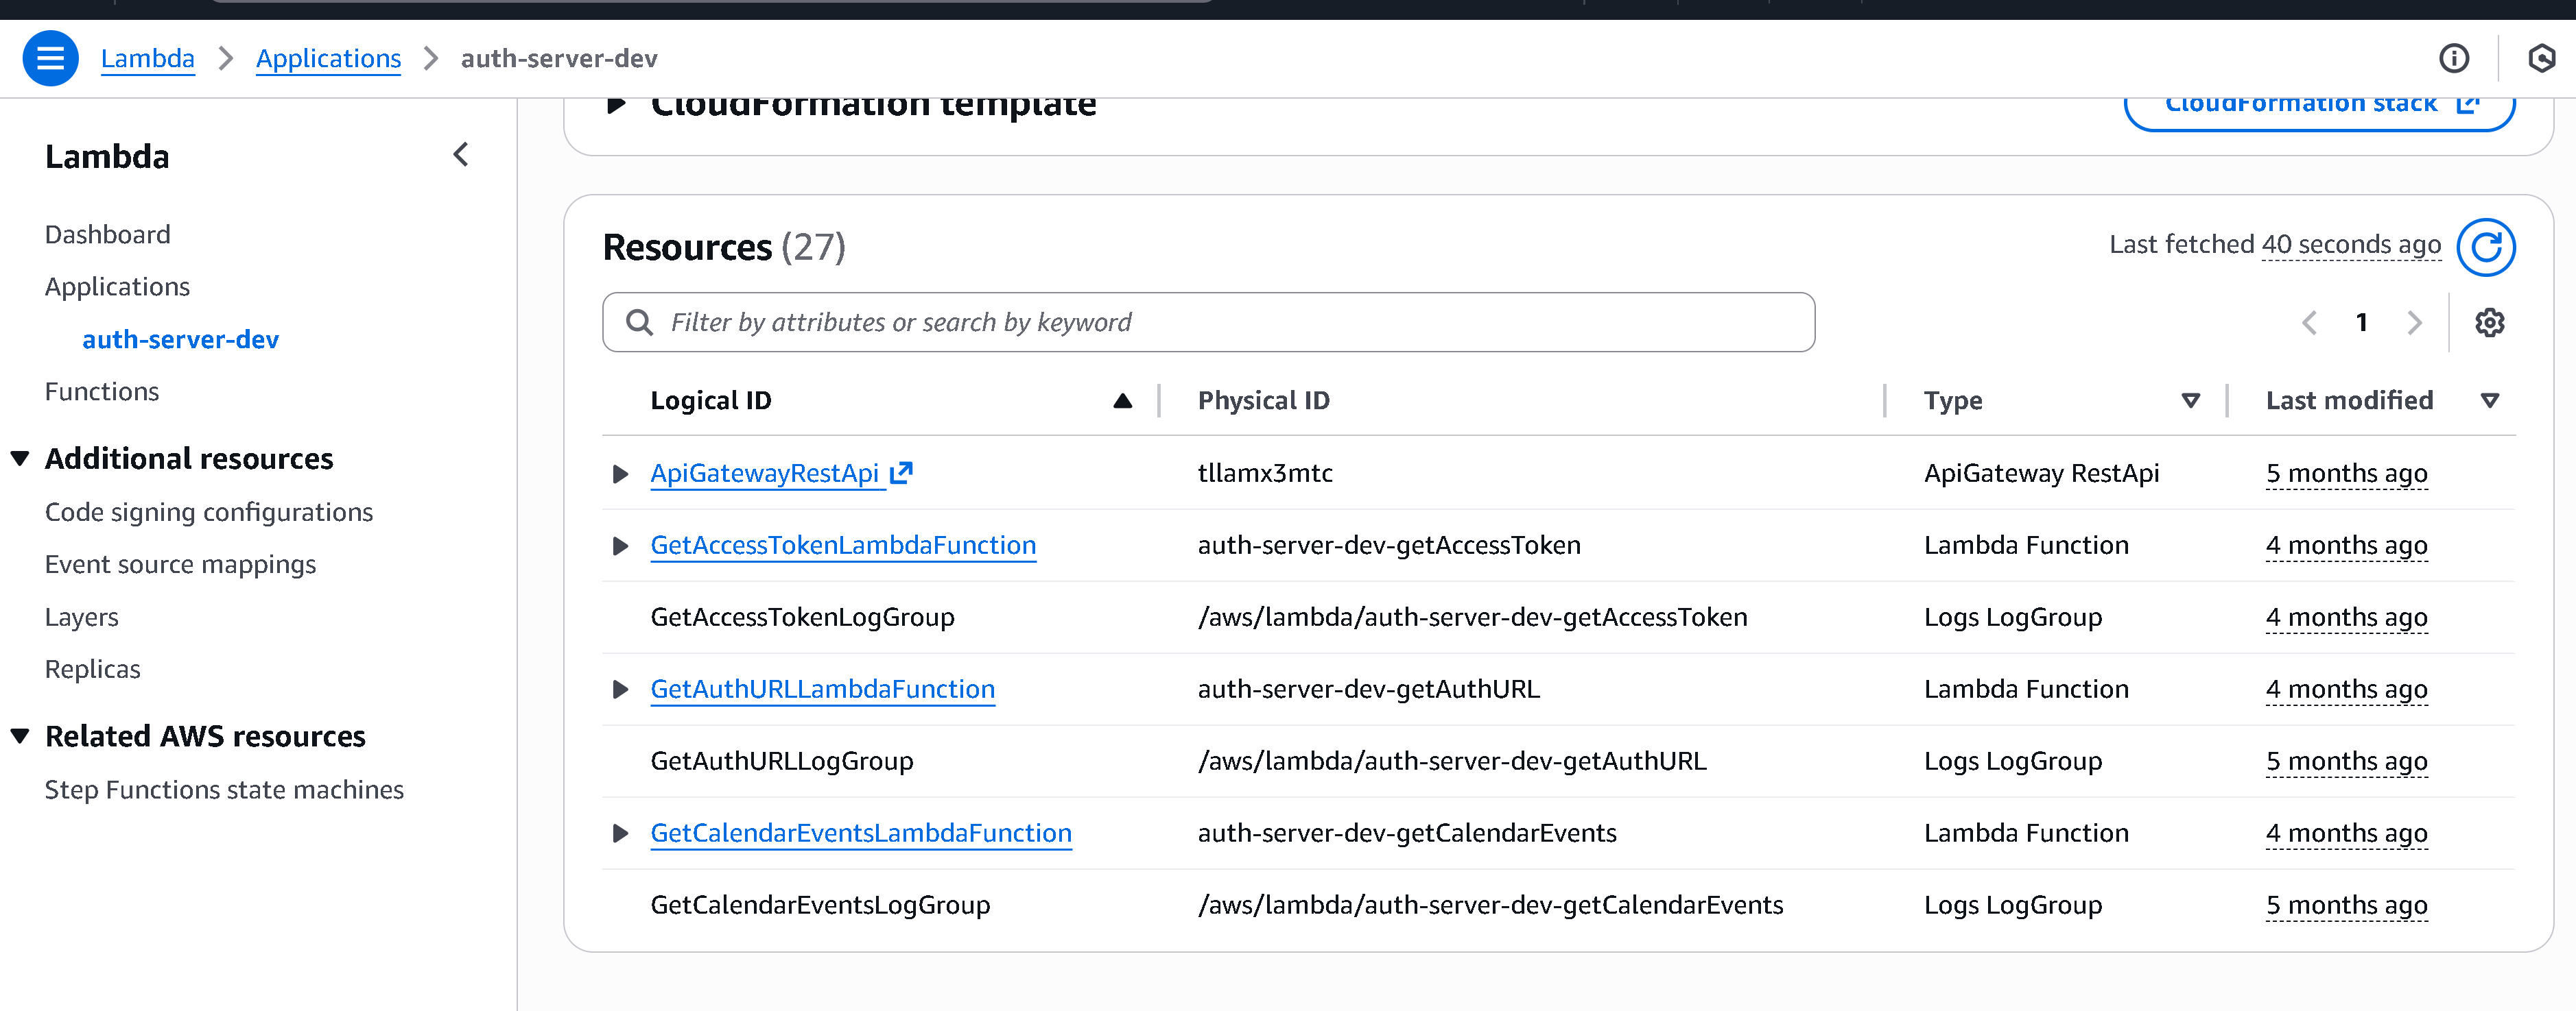2576x1011 pixels.
Task: Open the search magnifier in the filter field
Action: (639, 321)
